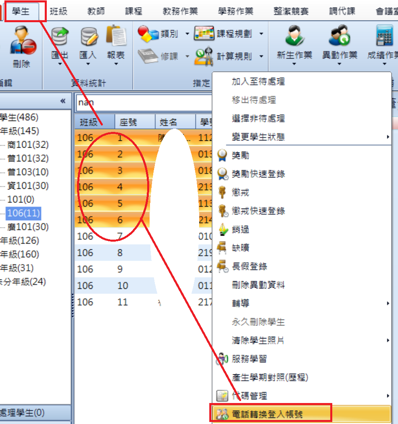Open the student affairs (學務作業) tab
This screenshot has height=424, width=398.
(235, 11)
